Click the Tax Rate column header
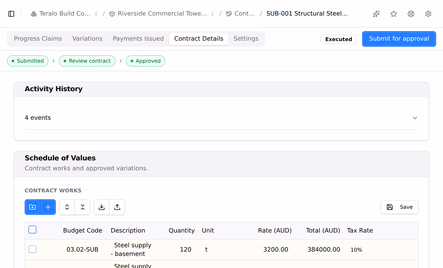Image resolution: width=443 pixels, height=268 pixels. (x=360, y=231)
